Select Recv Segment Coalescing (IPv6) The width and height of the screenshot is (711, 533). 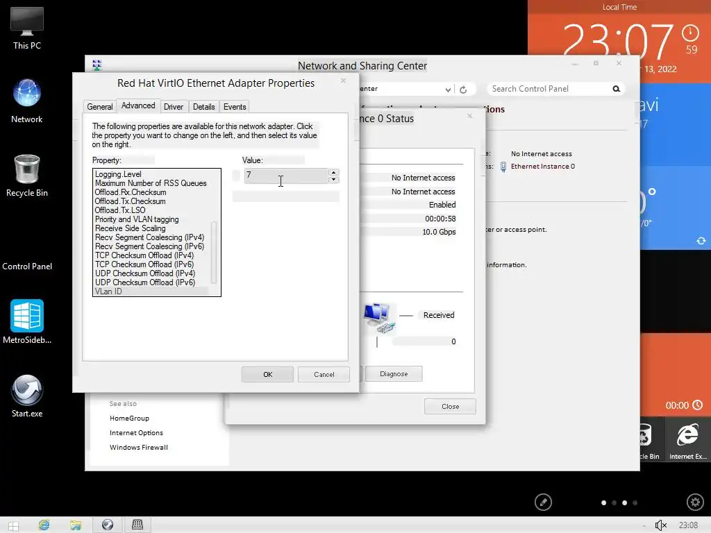click(149, 246)
